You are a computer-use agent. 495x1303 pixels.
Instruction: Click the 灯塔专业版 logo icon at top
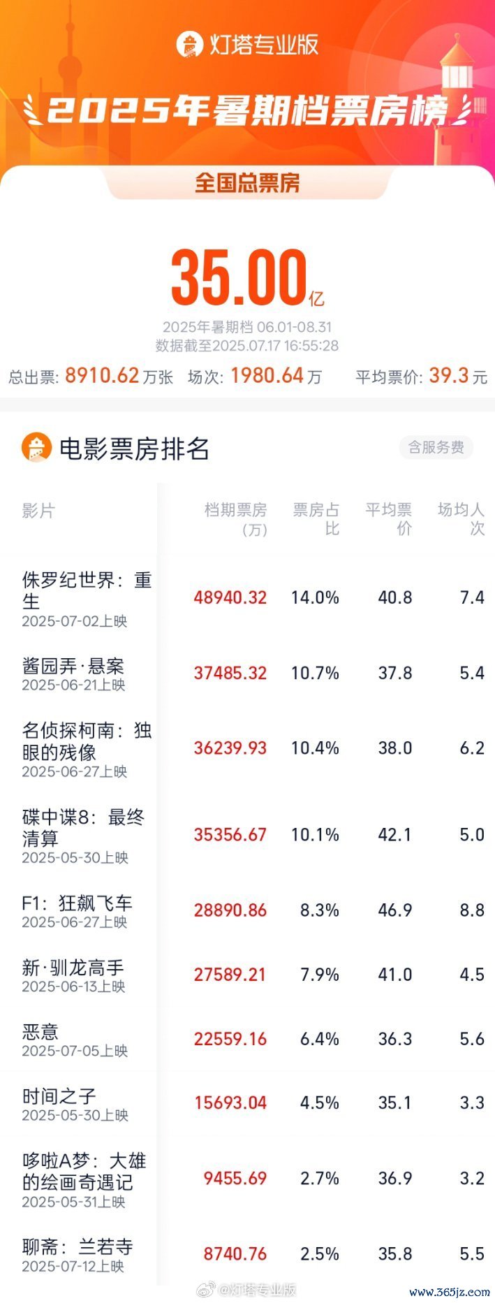click(189, 44)
